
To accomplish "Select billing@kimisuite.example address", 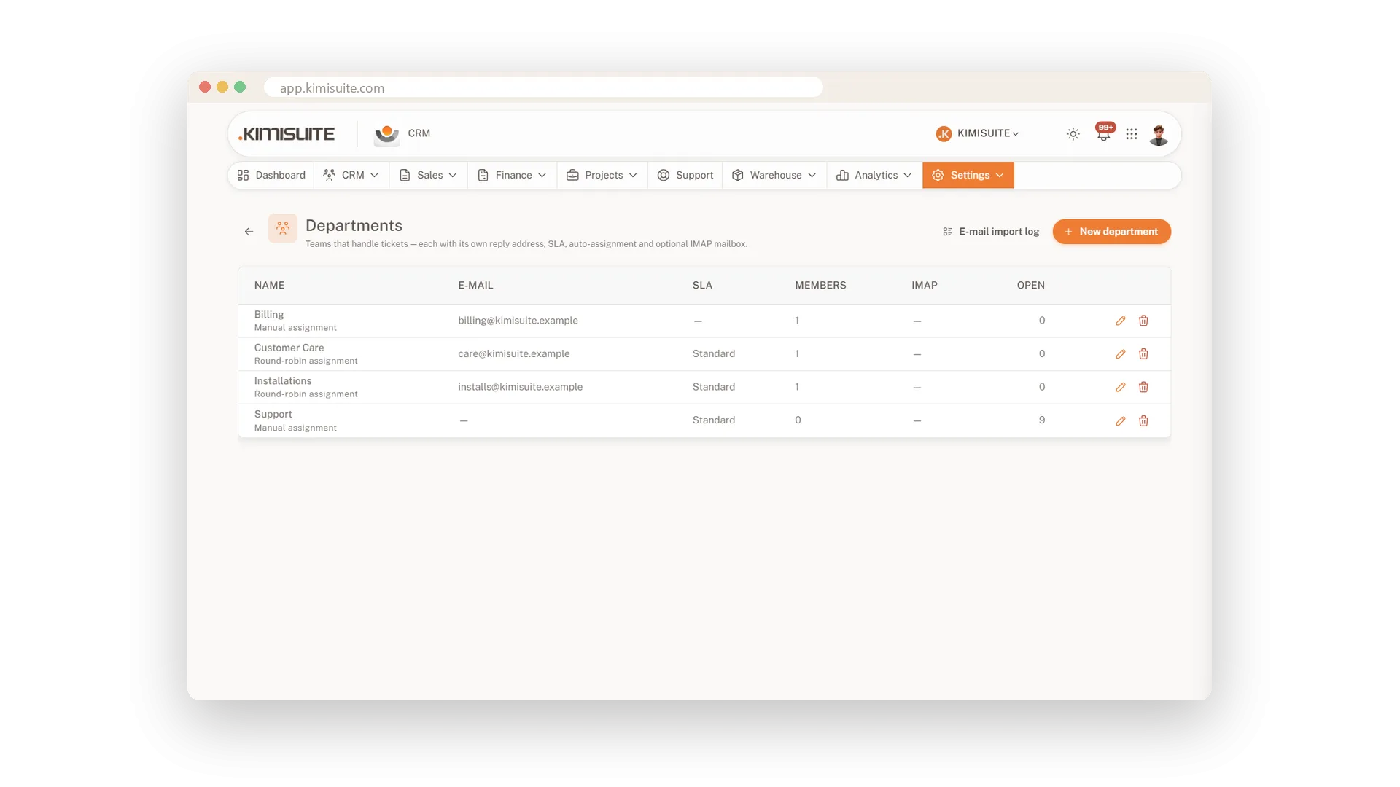I will click(x=518, y=321).
